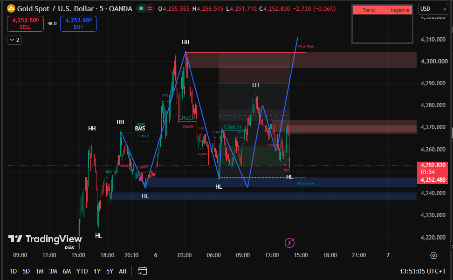Select the All time range
Screen dimensions: 453x280
pos(123,271)
